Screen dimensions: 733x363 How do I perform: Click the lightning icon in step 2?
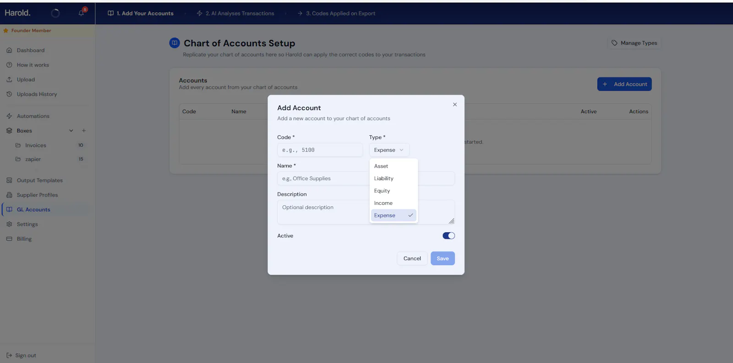(x=200, y=13)
